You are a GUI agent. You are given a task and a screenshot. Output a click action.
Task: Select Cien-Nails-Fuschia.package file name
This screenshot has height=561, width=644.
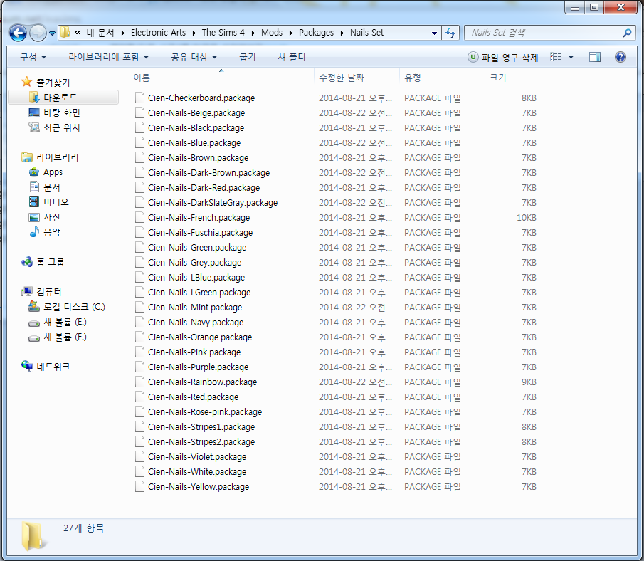(200, 233)
